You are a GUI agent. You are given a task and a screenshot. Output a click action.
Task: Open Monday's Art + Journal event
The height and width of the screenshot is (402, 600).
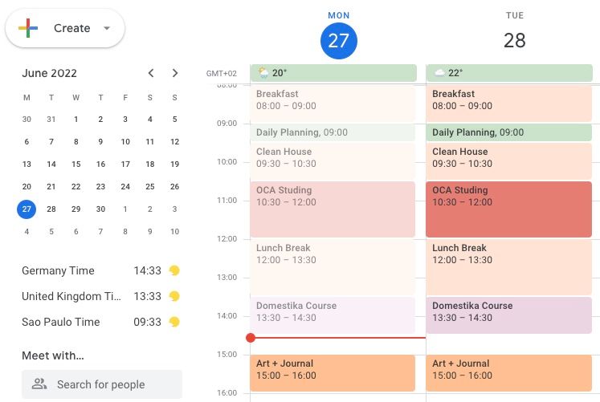tap(333, 373)
